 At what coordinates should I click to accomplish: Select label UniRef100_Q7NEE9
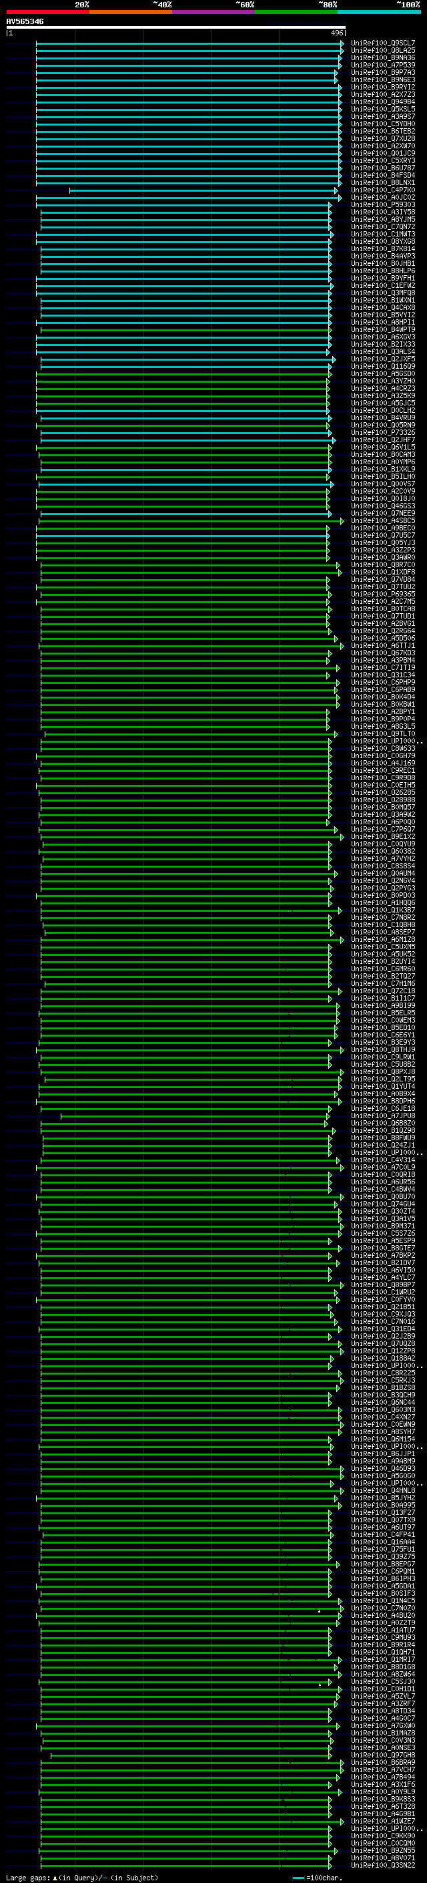tap(383, 513)
